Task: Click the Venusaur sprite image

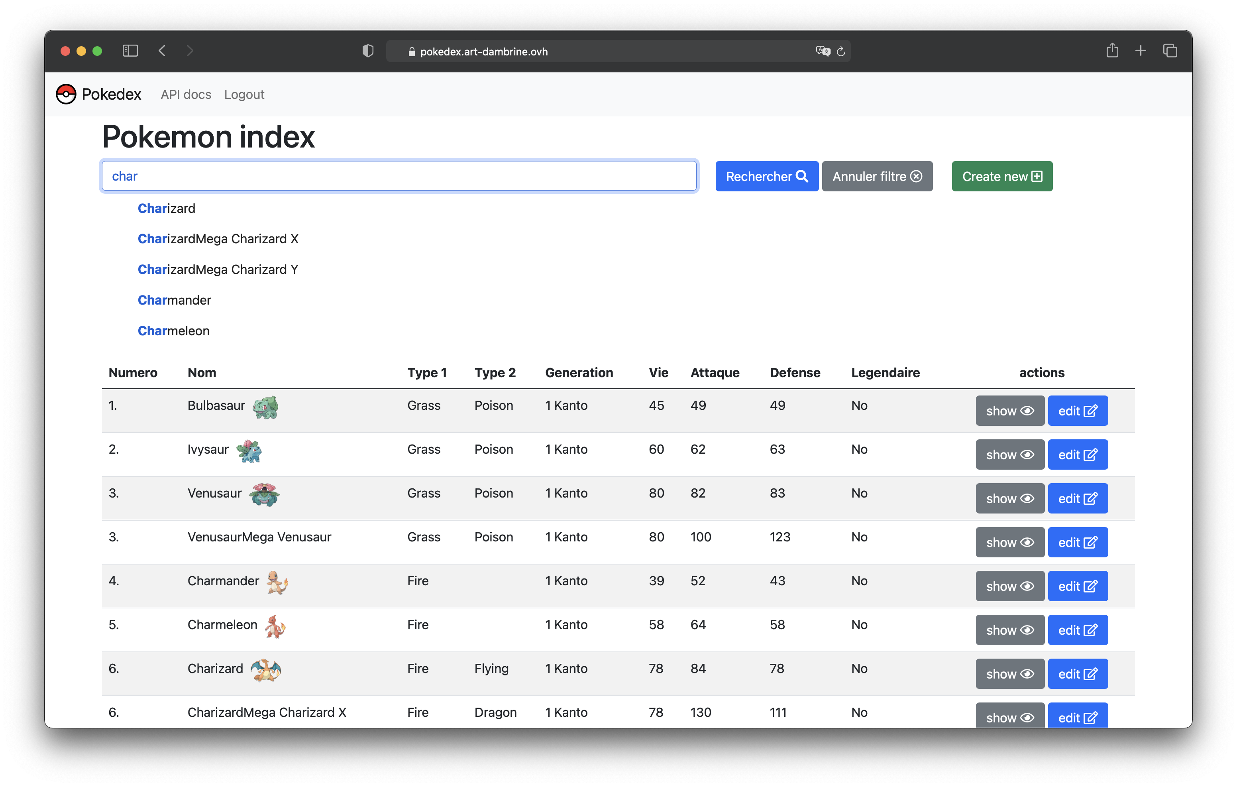Action: [x=264, y=494]
